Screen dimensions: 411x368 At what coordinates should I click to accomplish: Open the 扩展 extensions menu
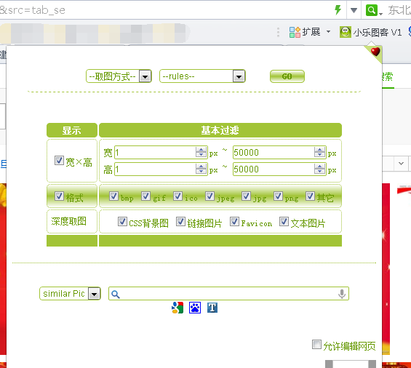[310, 32]
